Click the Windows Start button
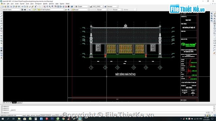216x121 pixels. click(x=3, y=119)
